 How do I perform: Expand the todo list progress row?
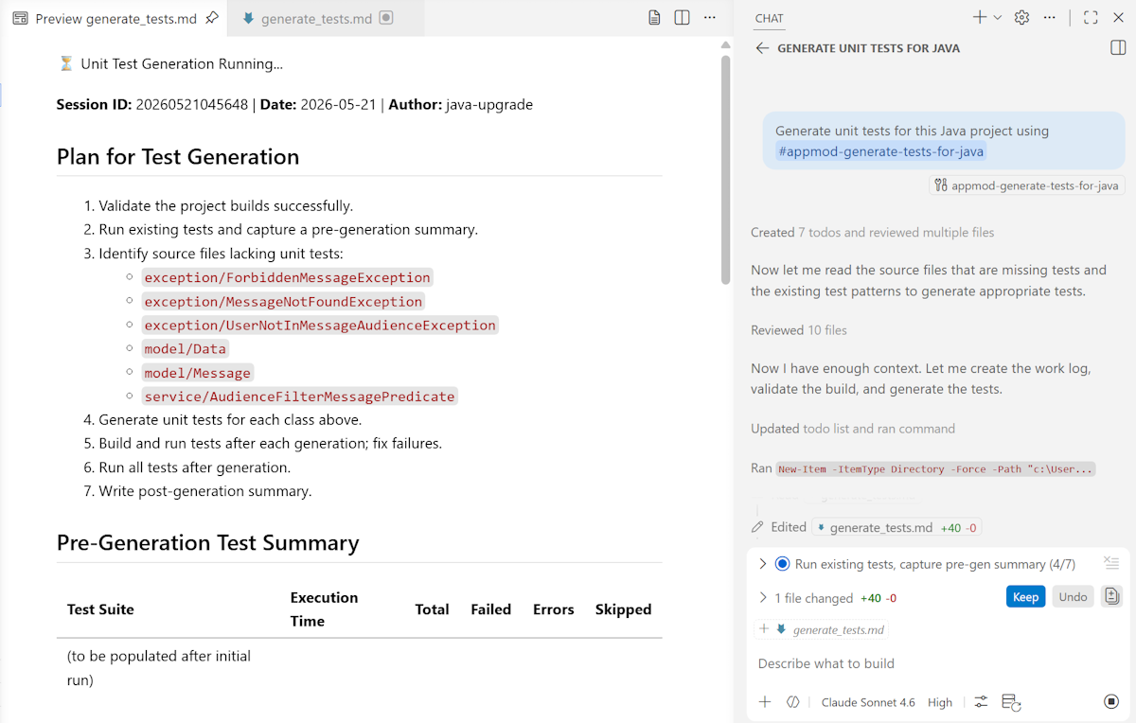click(763, 564)
